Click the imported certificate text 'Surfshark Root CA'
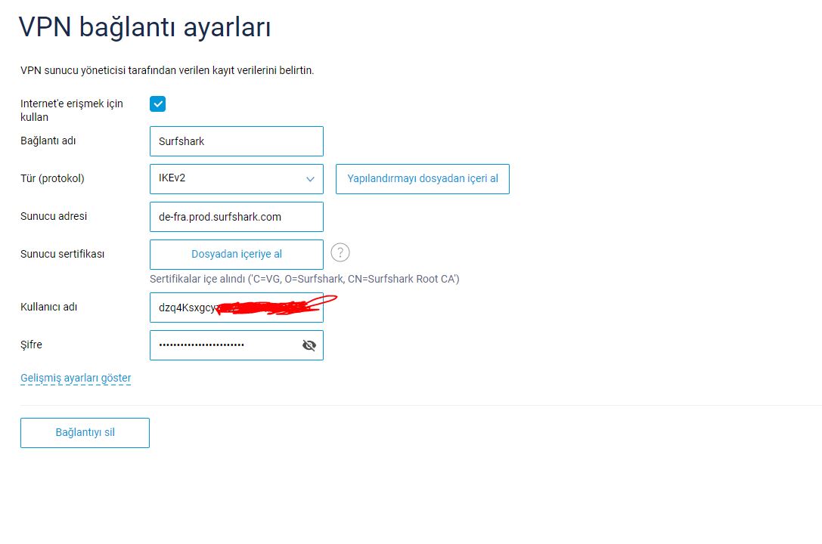The width and height of the screenshot is (822, 544). [411, 279]
